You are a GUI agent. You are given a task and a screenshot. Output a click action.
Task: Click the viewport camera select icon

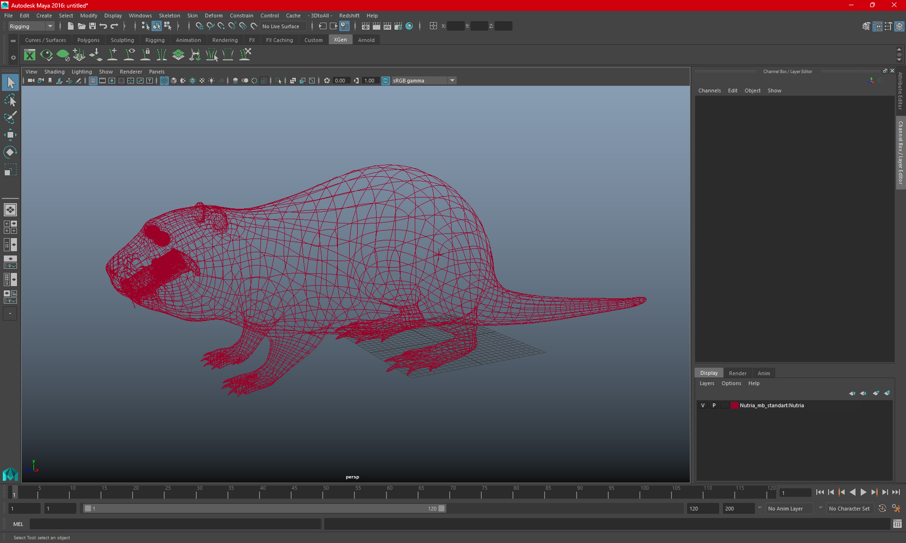pyautogui.click(x=31, y=81)
